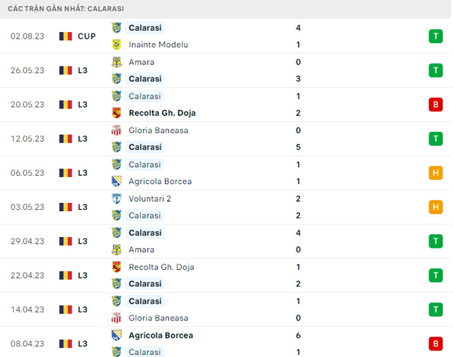Click the Calarasi crest in the 02.08.23 match

click(116, 28)
